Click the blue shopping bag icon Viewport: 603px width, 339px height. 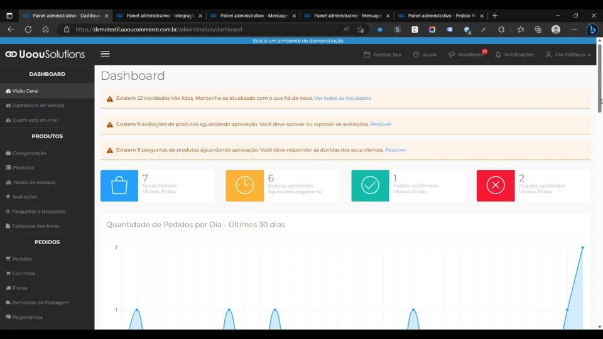coord(119,186)
